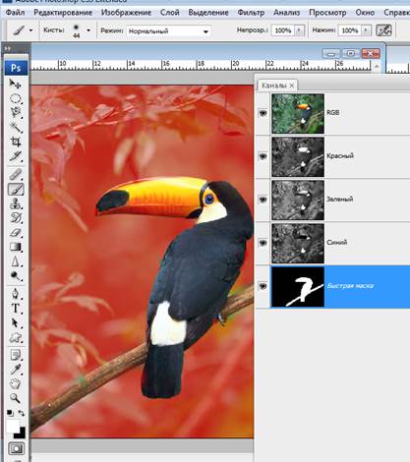Toggle Quick Mask mode button
Screen dimensions: 410x462
tap(16, 448)
